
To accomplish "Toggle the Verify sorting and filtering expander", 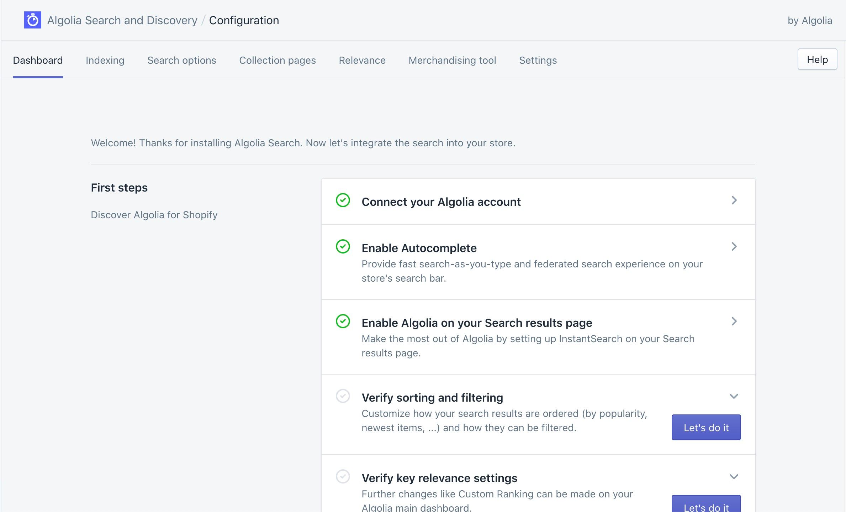I will point(734,396).
